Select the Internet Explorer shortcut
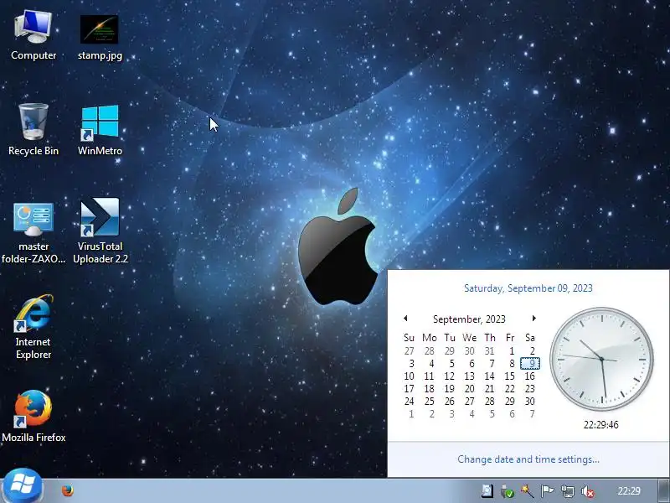The height and width of the screenshot is (503, 670). (x=33, y=327)
